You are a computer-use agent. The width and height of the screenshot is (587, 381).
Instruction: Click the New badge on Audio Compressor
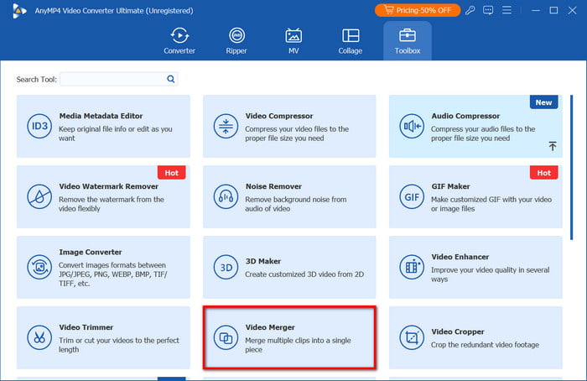pos(544,102)
